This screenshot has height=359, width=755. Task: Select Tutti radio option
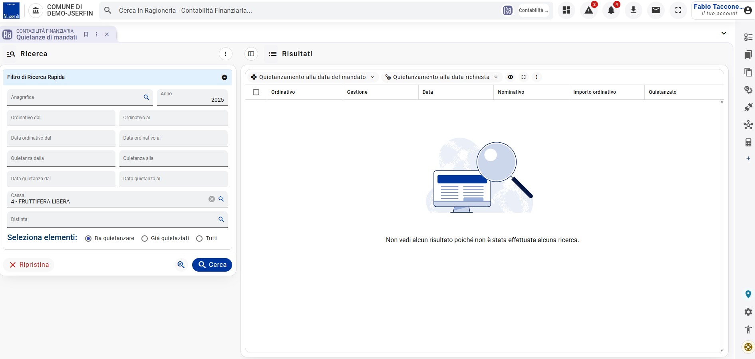tap(199, 239)
